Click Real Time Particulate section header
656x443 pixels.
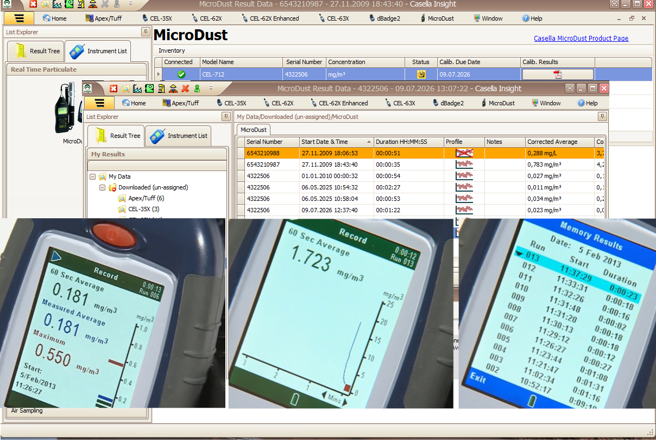77,69
